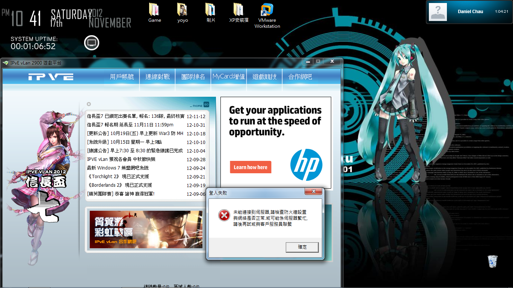Click the Daniel Chau name in the user widget
513x288 pixels.
tap(470, 12)
